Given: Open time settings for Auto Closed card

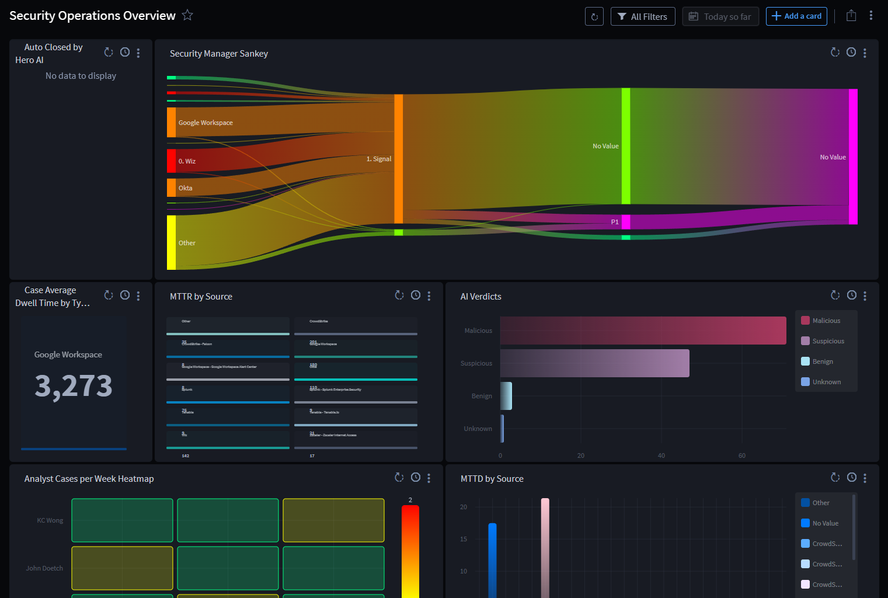Looking at the screenshot, I should click(125, 53).
